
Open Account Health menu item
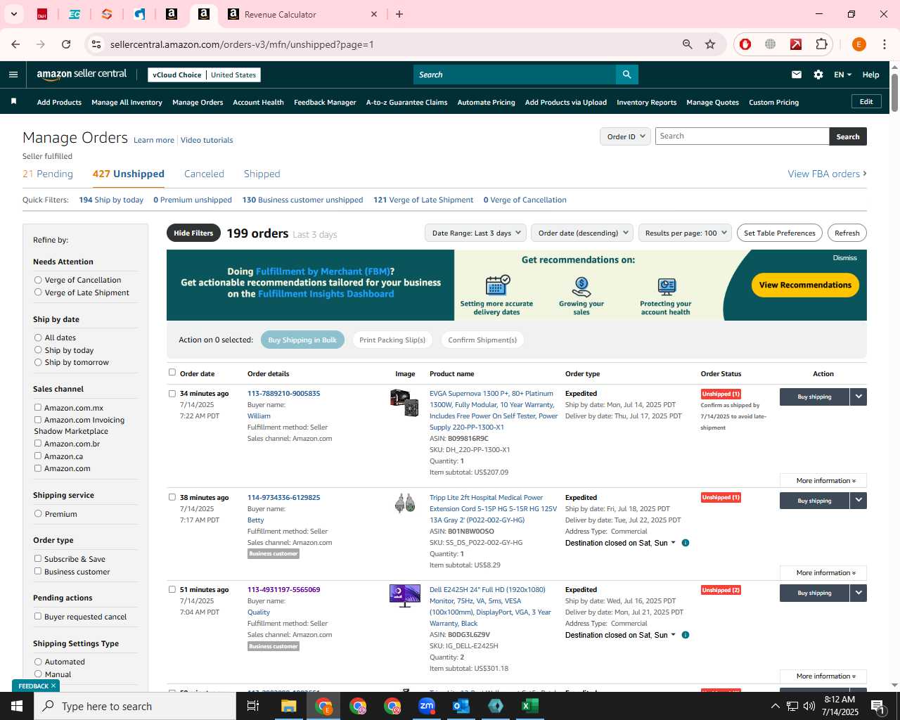pos(258,102)
